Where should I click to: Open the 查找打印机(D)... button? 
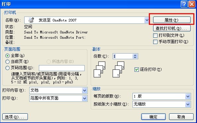(x=172, y=28)
